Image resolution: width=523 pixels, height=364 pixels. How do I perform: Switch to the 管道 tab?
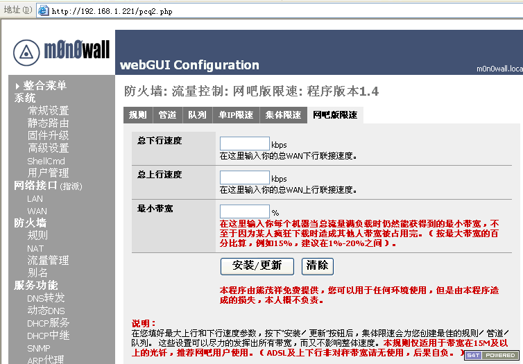(x=167, y=115)
